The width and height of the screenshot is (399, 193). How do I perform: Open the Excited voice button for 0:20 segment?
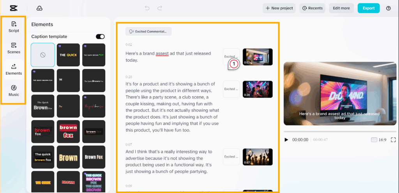231,89
